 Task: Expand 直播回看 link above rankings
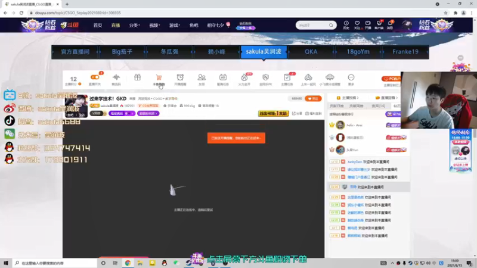(x=386, y=98)
